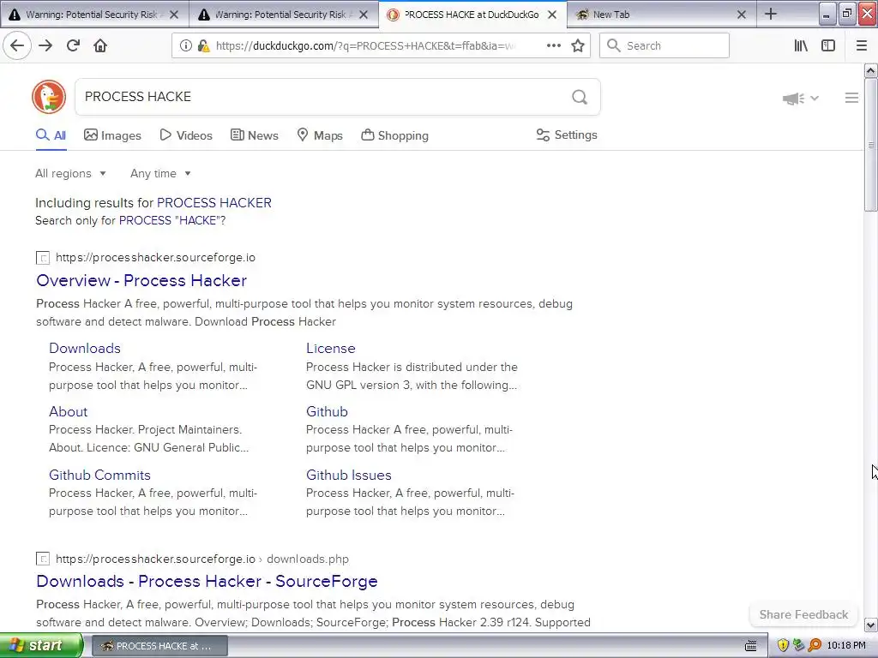Click the vertical scrollbar thumb

tap(870, 144)
